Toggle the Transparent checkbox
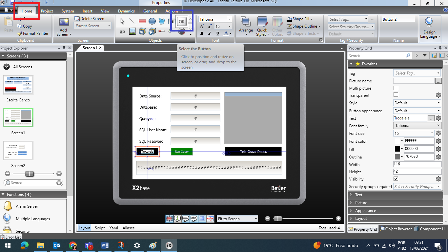Image resolution: width=448 pixels, height=252 pixels. (396, 95)
